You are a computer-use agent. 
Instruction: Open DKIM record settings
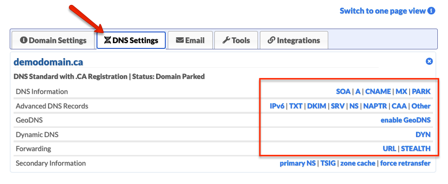click(x=317, y=106)
